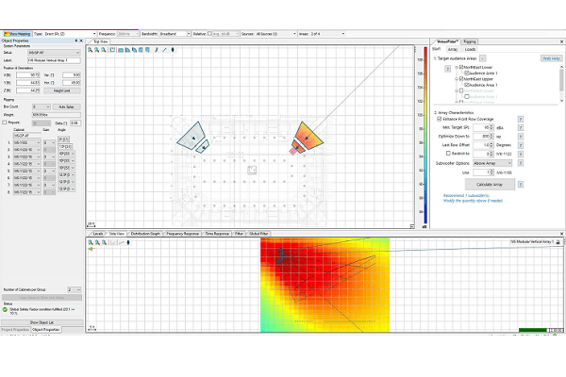Toggle Enhance Front Row Coverage checkbox

[439, 119]
